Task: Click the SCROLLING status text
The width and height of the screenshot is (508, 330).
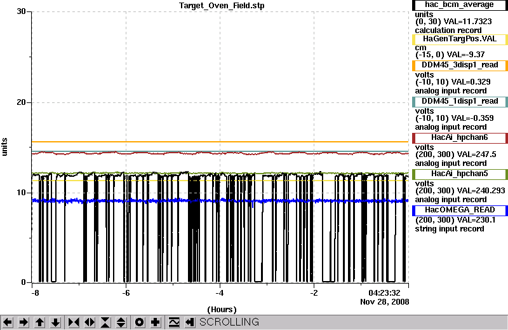Action: tap(229, 322)
